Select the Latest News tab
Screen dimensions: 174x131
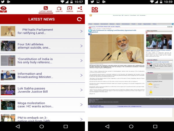click(x=46, y=9)
